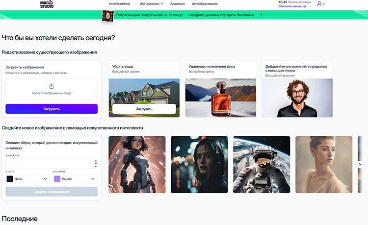Screen dimensions: 368x225
Task: Click the next arrow on image carousel
Action: point(360,165)
